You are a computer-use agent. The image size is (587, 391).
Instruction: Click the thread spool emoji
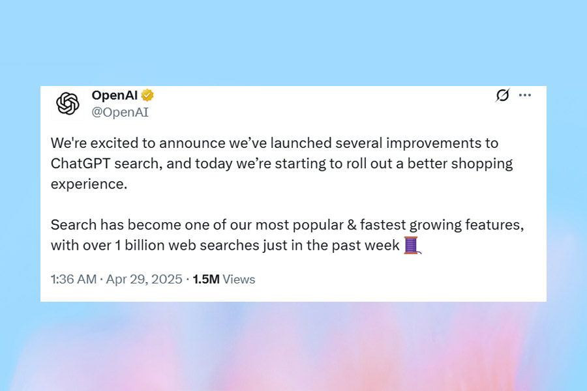coord(412,246)
